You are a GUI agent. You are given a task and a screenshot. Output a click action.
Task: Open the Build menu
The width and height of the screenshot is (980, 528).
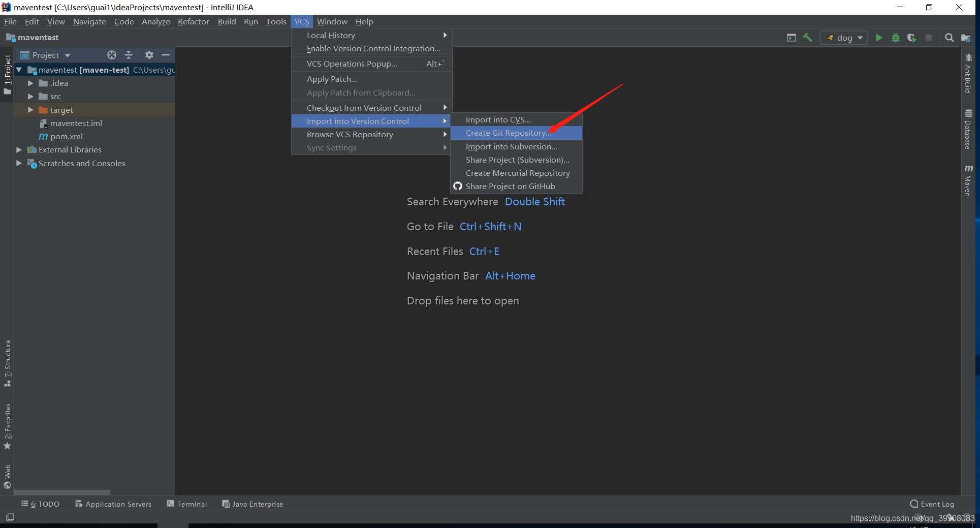coord(227,21)
